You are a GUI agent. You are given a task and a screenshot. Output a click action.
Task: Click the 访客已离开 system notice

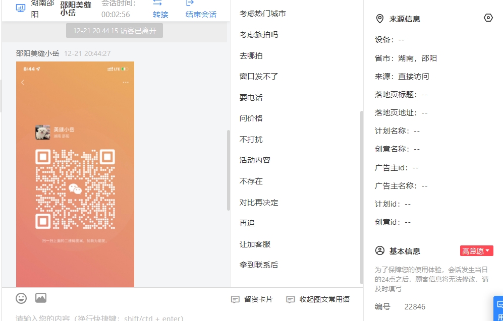[x=115, y=31]
